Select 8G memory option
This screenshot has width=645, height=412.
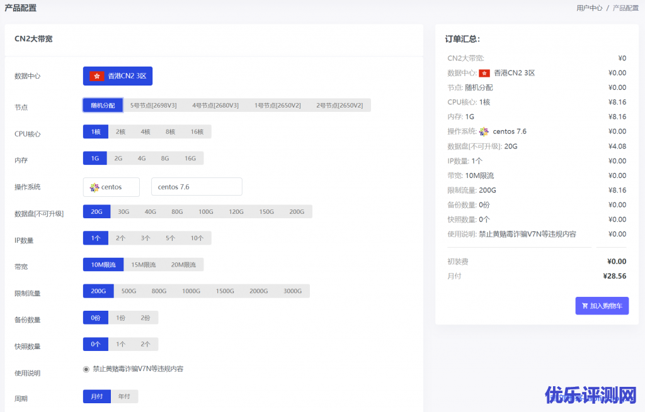point(165,159)
